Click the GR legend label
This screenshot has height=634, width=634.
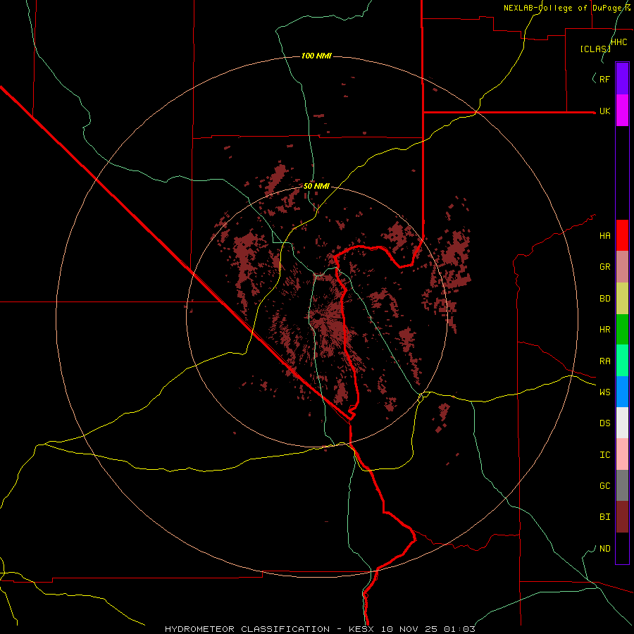tap(605, 267)
